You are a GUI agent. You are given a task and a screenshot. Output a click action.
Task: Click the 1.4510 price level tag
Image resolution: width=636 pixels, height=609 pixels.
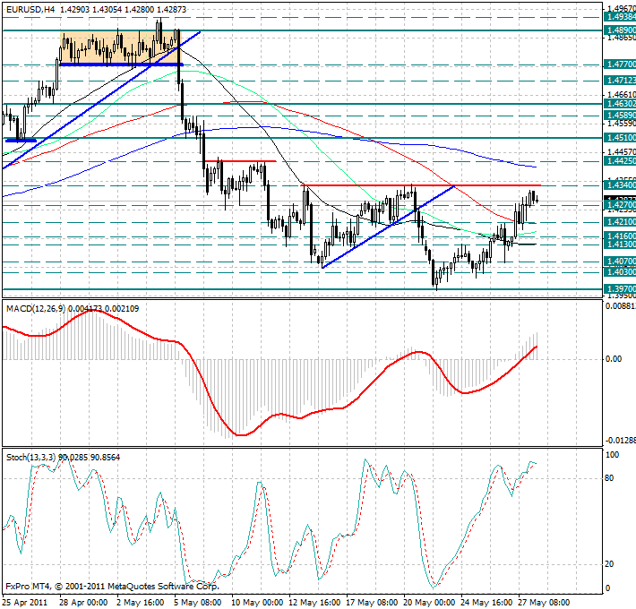(620, 138)
